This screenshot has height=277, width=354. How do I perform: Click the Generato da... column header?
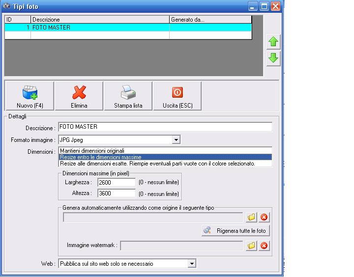[x=210, y=20]
